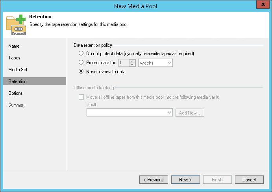
Task: Increase retention period with up arrow
Action: [132, 61]
